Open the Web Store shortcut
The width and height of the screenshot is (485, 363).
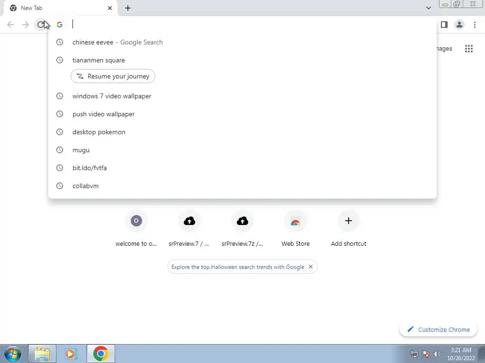296,229
